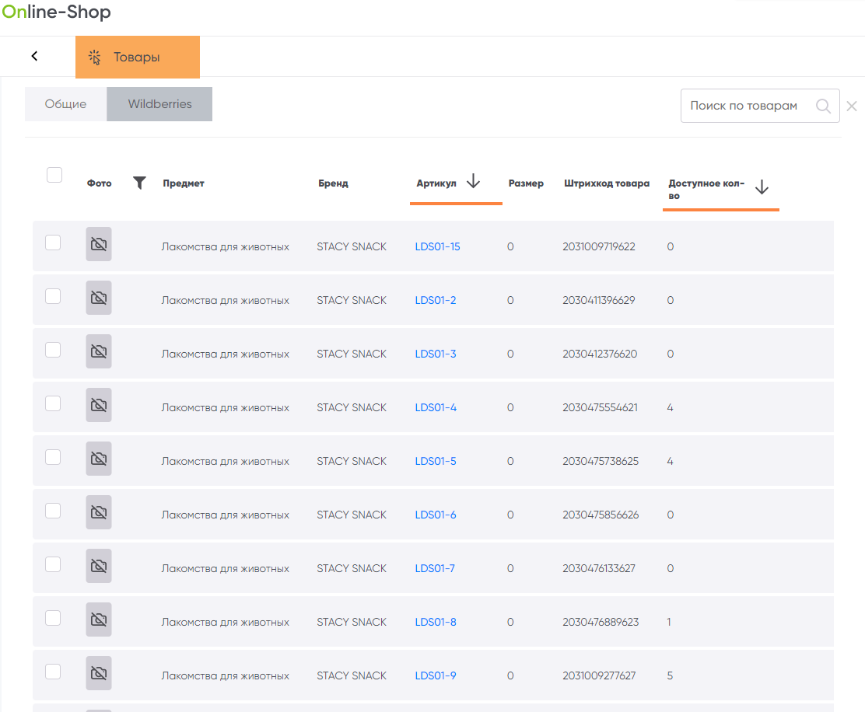This screenshot has height=712, width=865.
Task: Sort by Артикул arrow
Action: [x=473, y=181]
